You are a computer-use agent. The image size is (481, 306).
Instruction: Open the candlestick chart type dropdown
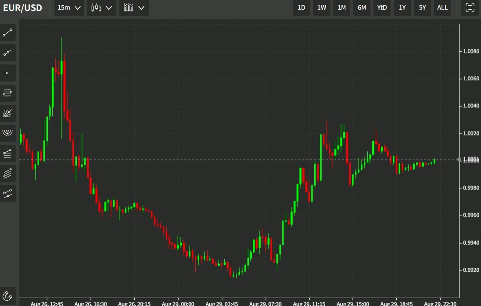point(101,7)
